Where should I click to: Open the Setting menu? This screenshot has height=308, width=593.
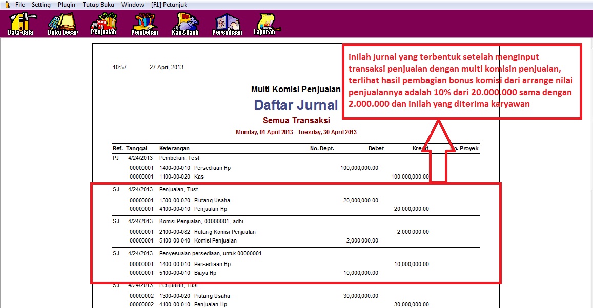(41, 5)
